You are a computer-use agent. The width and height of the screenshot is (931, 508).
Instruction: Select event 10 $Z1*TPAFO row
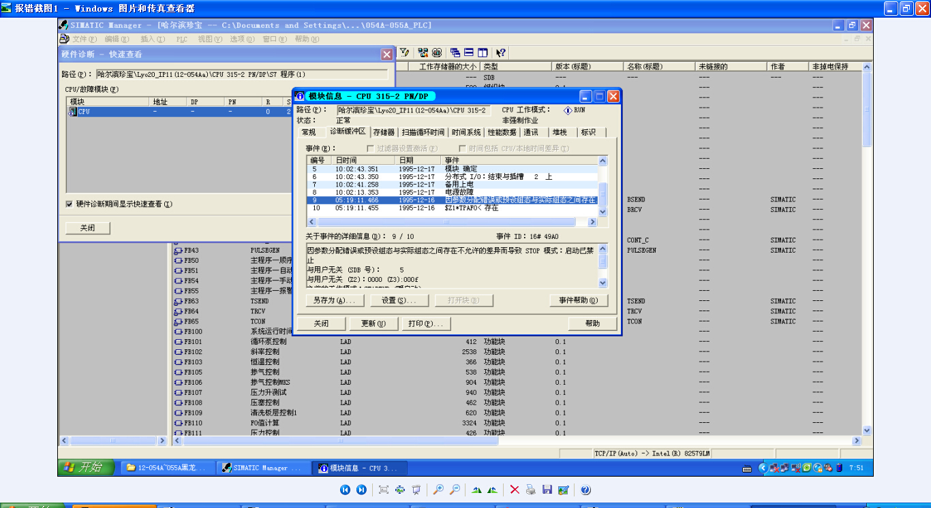point(452,208)
